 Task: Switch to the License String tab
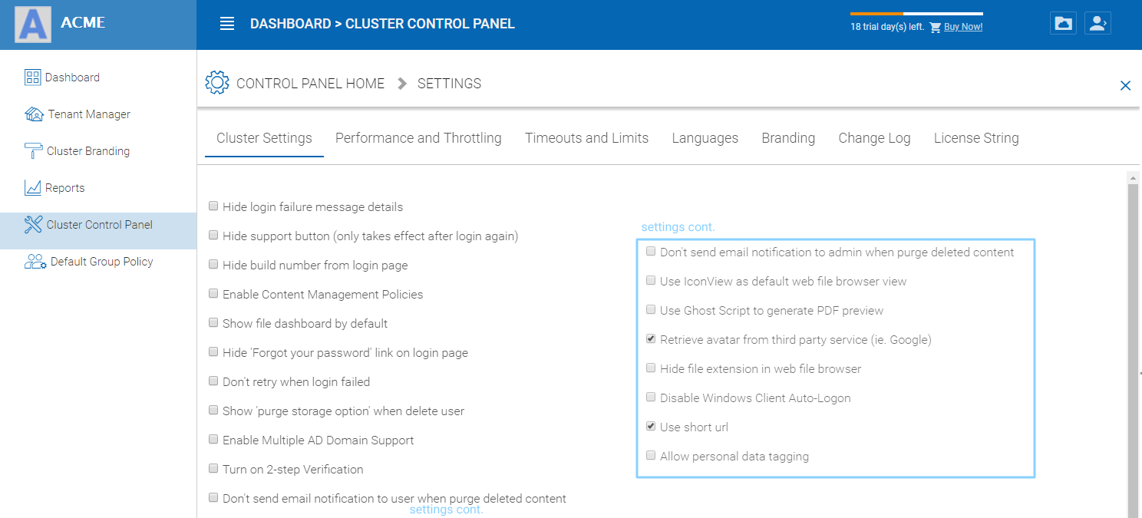[976, 138]
